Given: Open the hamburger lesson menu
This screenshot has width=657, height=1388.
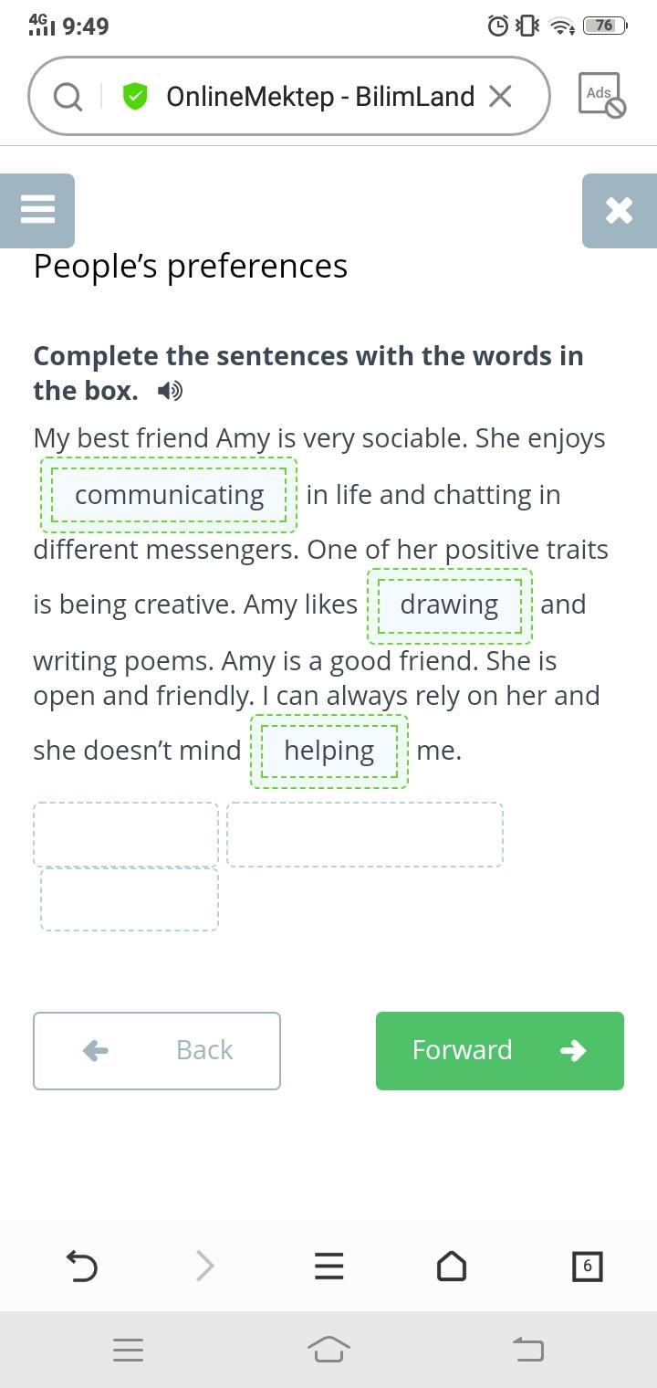Looking at the screenshot, I should [37, 210].
